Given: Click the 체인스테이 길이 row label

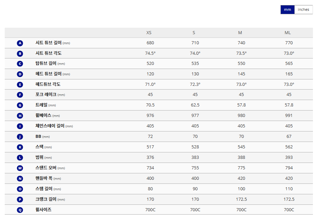Looking at the screenshot, I should pos(50,126).
